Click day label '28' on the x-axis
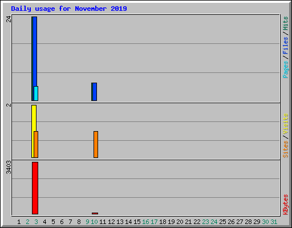The width and height of the screenshot is (292, 228). 248,222
